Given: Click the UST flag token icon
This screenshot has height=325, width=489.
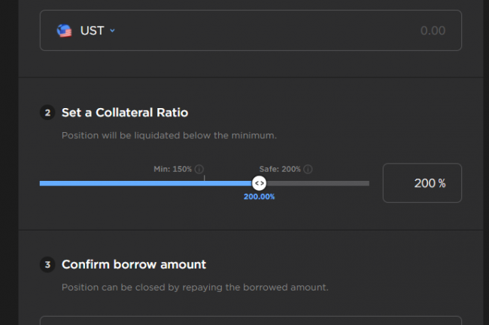Looking at the screenshot, I should pyautogui.click(x=64, y=31).
